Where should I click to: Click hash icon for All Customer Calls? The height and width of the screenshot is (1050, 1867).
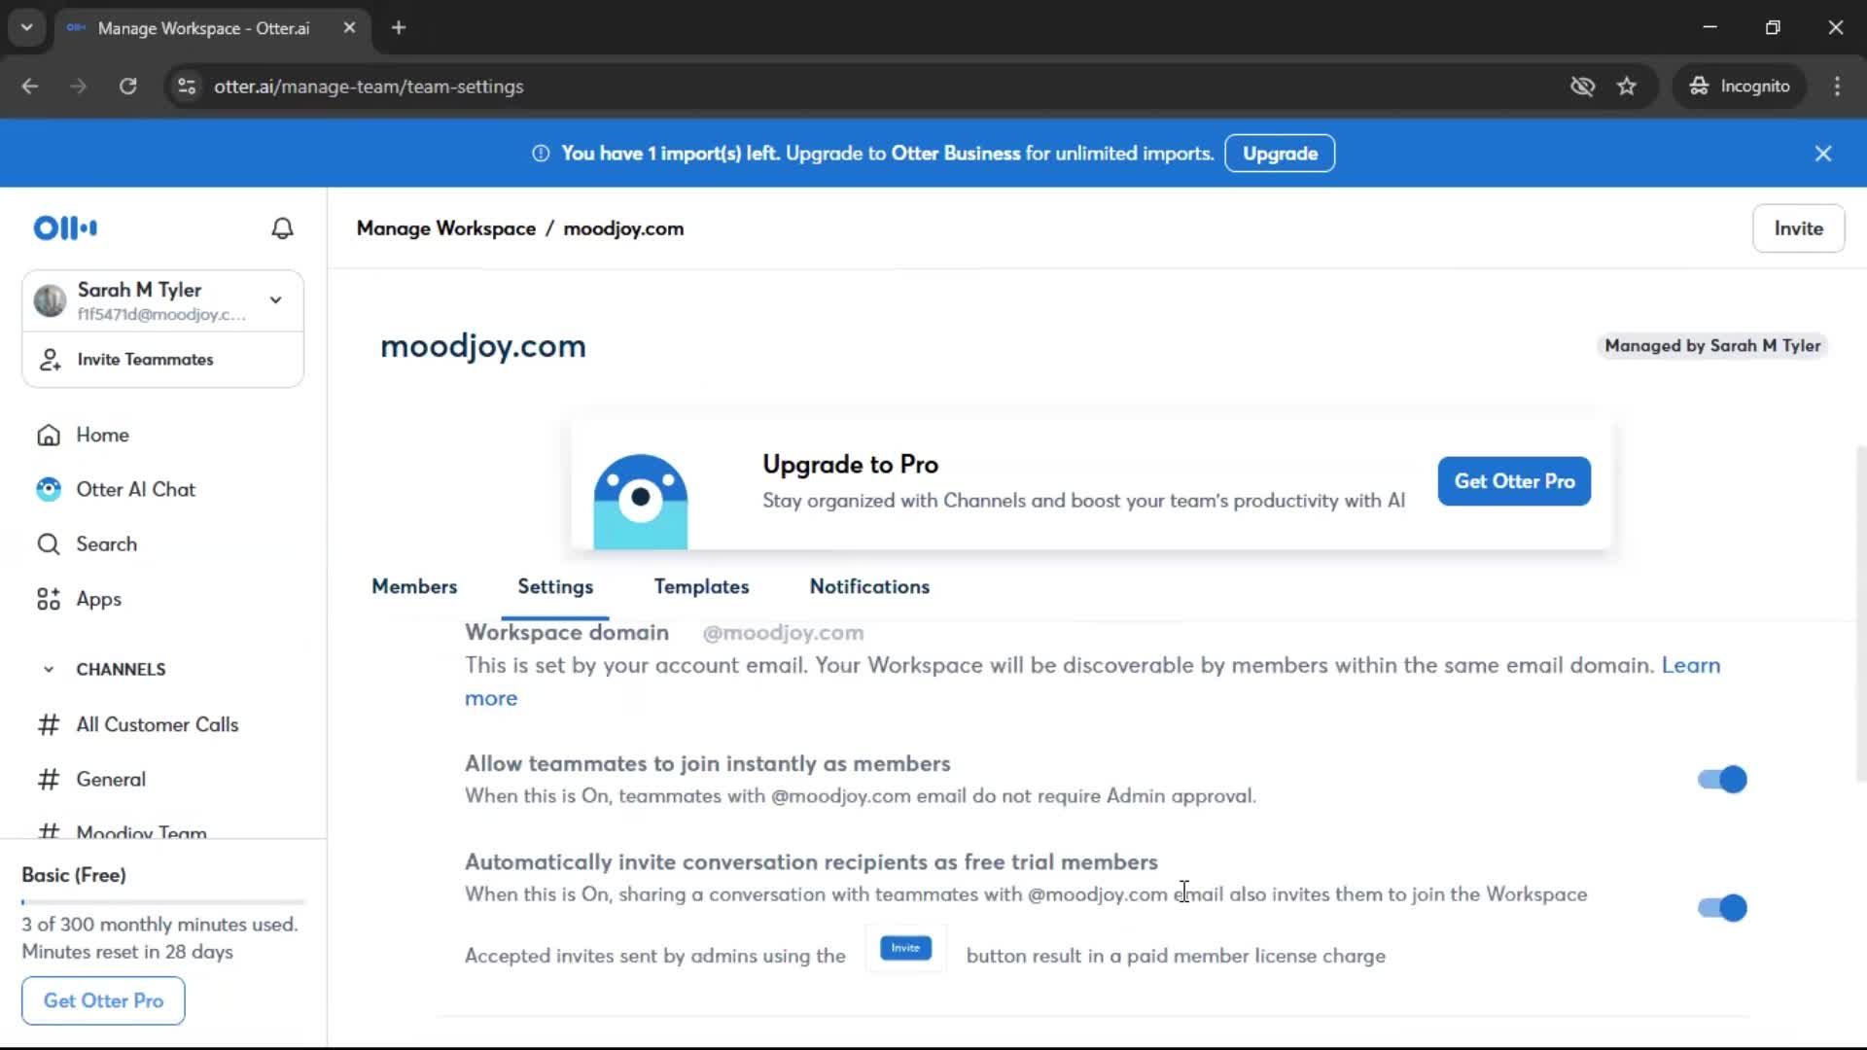49,724
